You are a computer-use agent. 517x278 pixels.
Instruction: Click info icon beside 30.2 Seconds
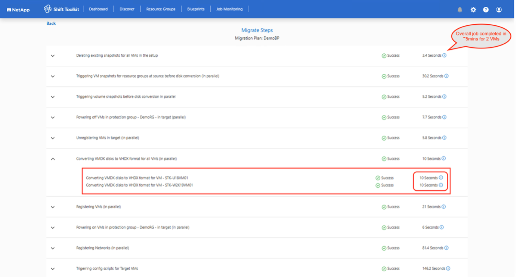coord(446,76)
